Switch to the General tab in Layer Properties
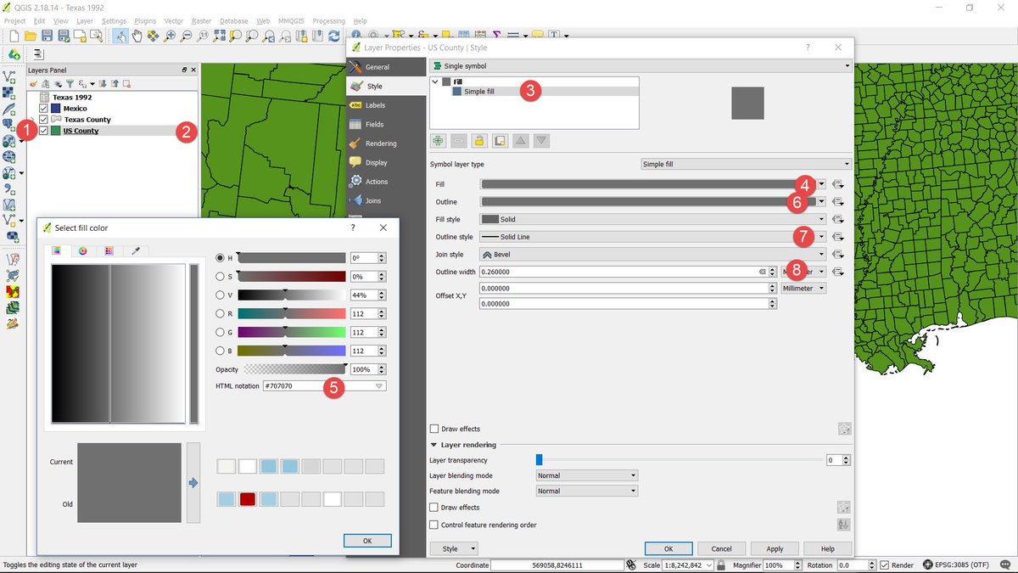1018x573 pixels. [x=386, y=66]
